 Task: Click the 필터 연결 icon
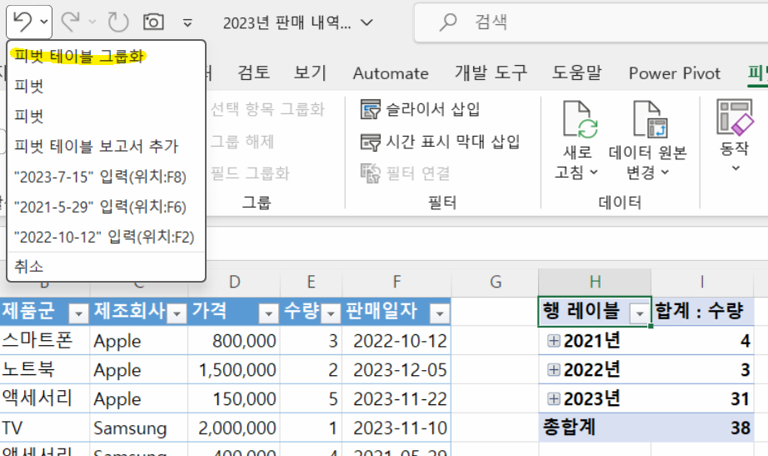371,173
